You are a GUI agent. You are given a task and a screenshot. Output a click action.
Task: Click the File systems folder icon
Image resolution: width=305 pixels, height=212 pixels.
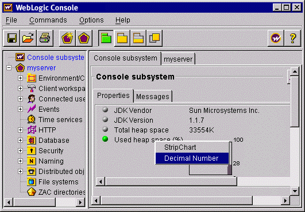tap(32, 181)
